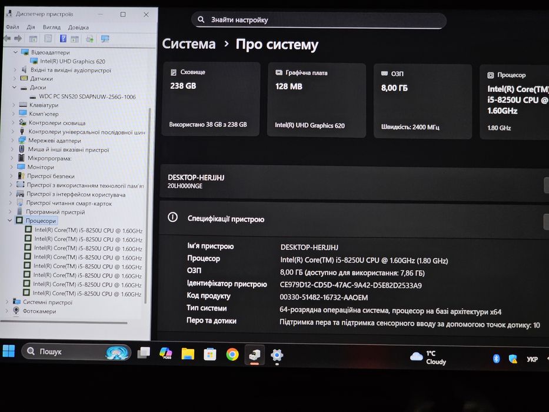This screenshot has height=412, width=549.
Task: Click the chip icon beside Мікропрограма
Action: [21, 158]
